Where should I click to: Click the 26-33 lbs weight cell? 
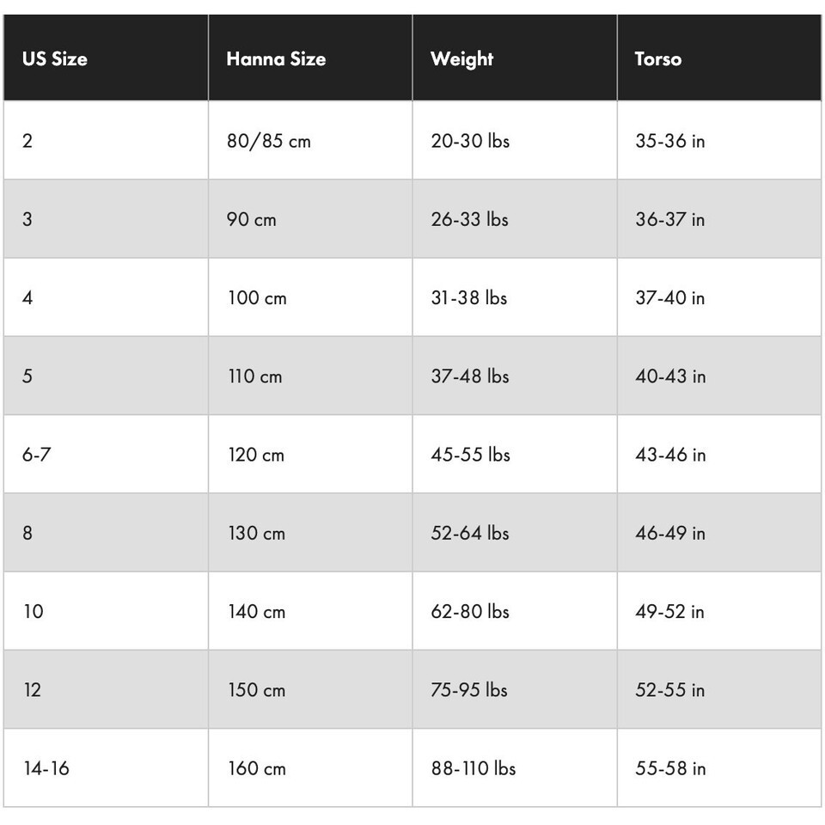pyautogui.click(x=469, y=219)
